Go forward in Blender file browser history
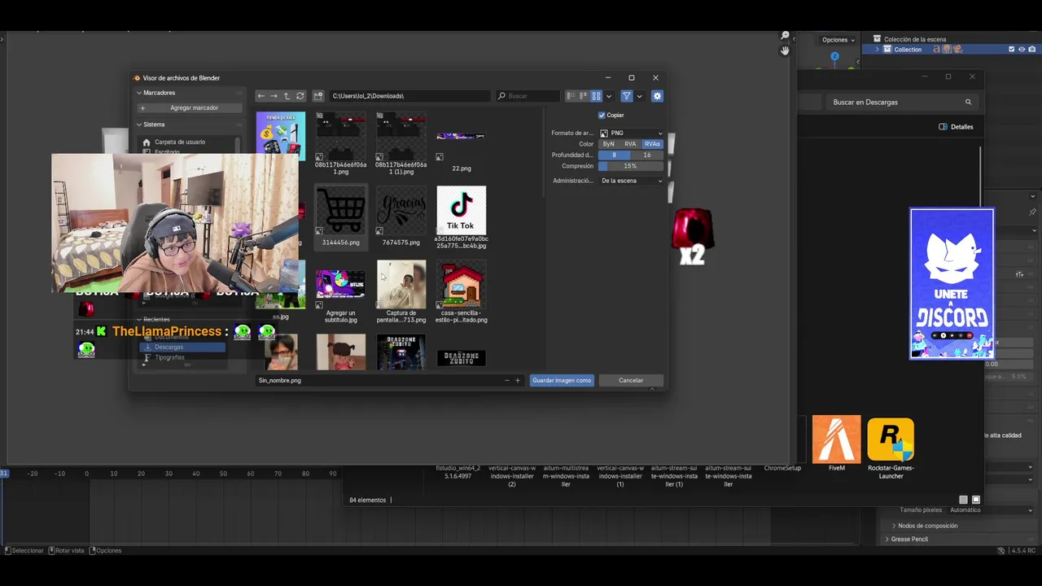The height and width of the screenshot is (586, 1042). click(274, 96)
